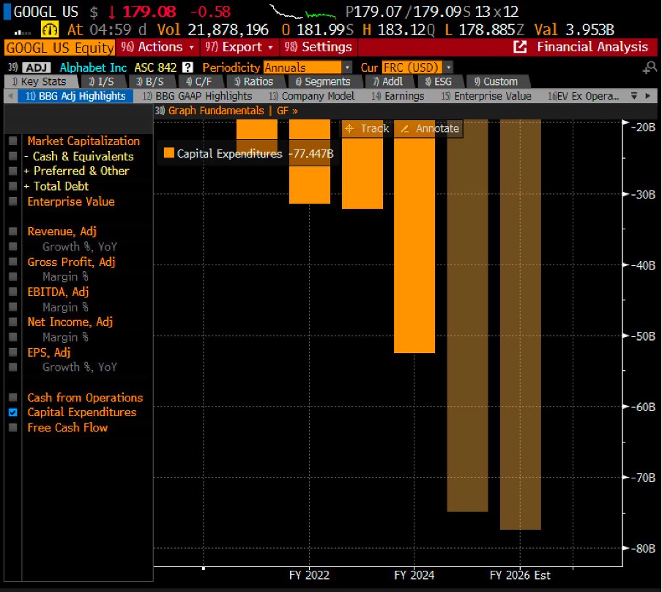
Task: Expand the overflow arrow for more highlights tabs
Action: [633, 96]
